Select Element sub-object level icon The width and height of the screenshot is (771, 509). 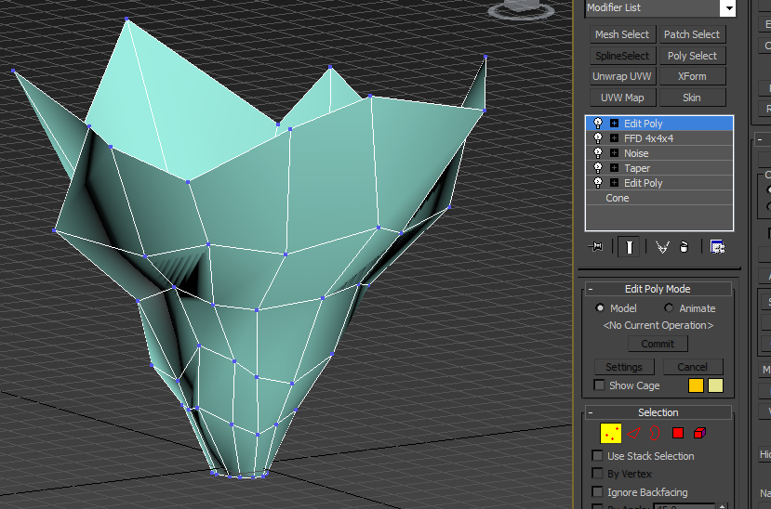tap(699, 433)
